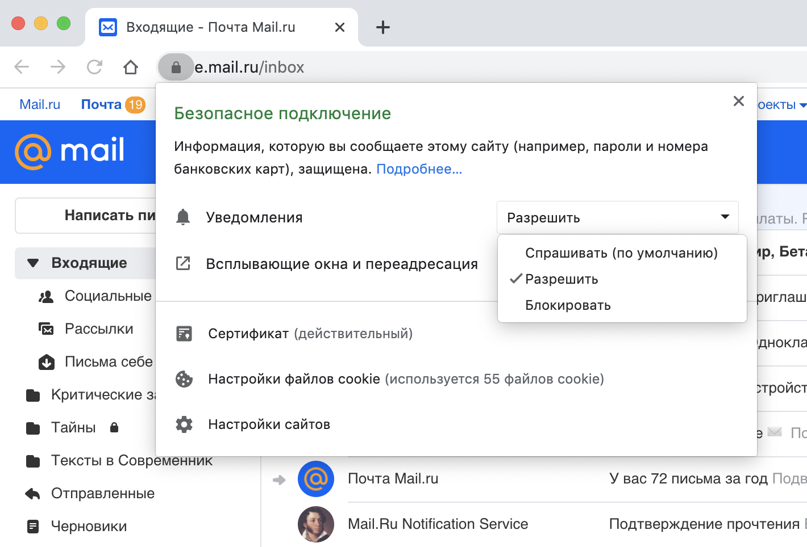Viewport: 807px width, 547px height.
Task: Open the projects dropdown in the top-right portal bar
Action: click(782, 105)
